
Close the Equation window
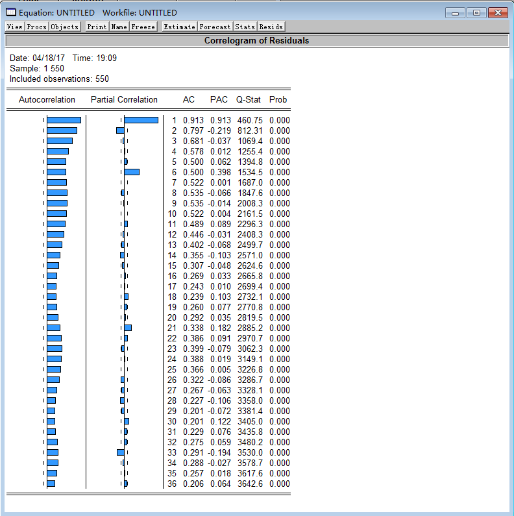coord(498,13)
